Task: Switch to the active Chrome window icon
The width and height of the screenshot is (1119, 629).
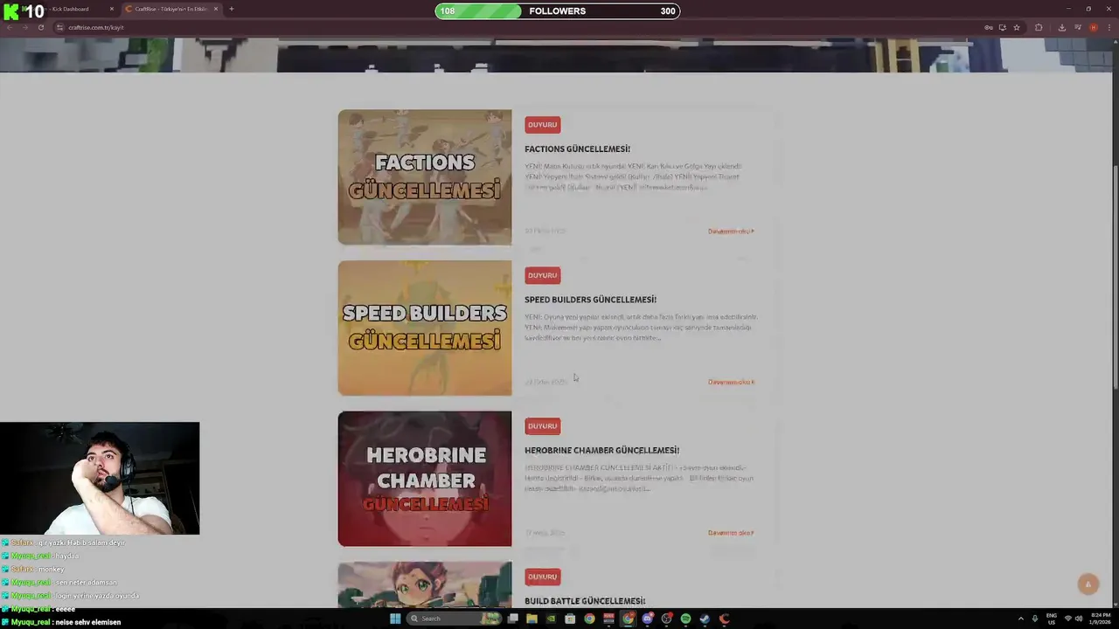Action: tap(628, 619)
